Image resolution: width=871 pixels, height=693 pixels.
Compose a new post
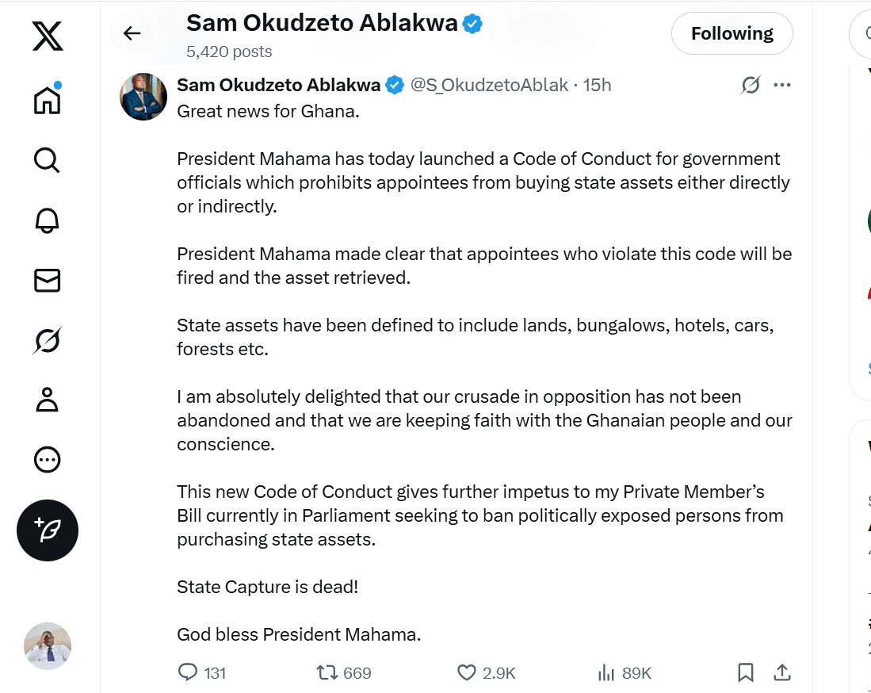[x=48, y=530]
